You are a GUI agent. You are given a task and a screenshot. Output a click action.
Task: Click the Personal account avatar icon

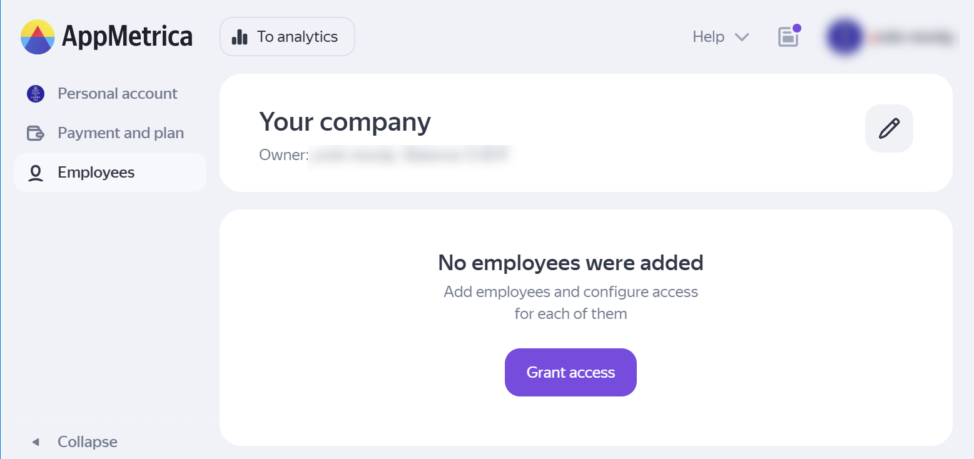click(36, 94)
